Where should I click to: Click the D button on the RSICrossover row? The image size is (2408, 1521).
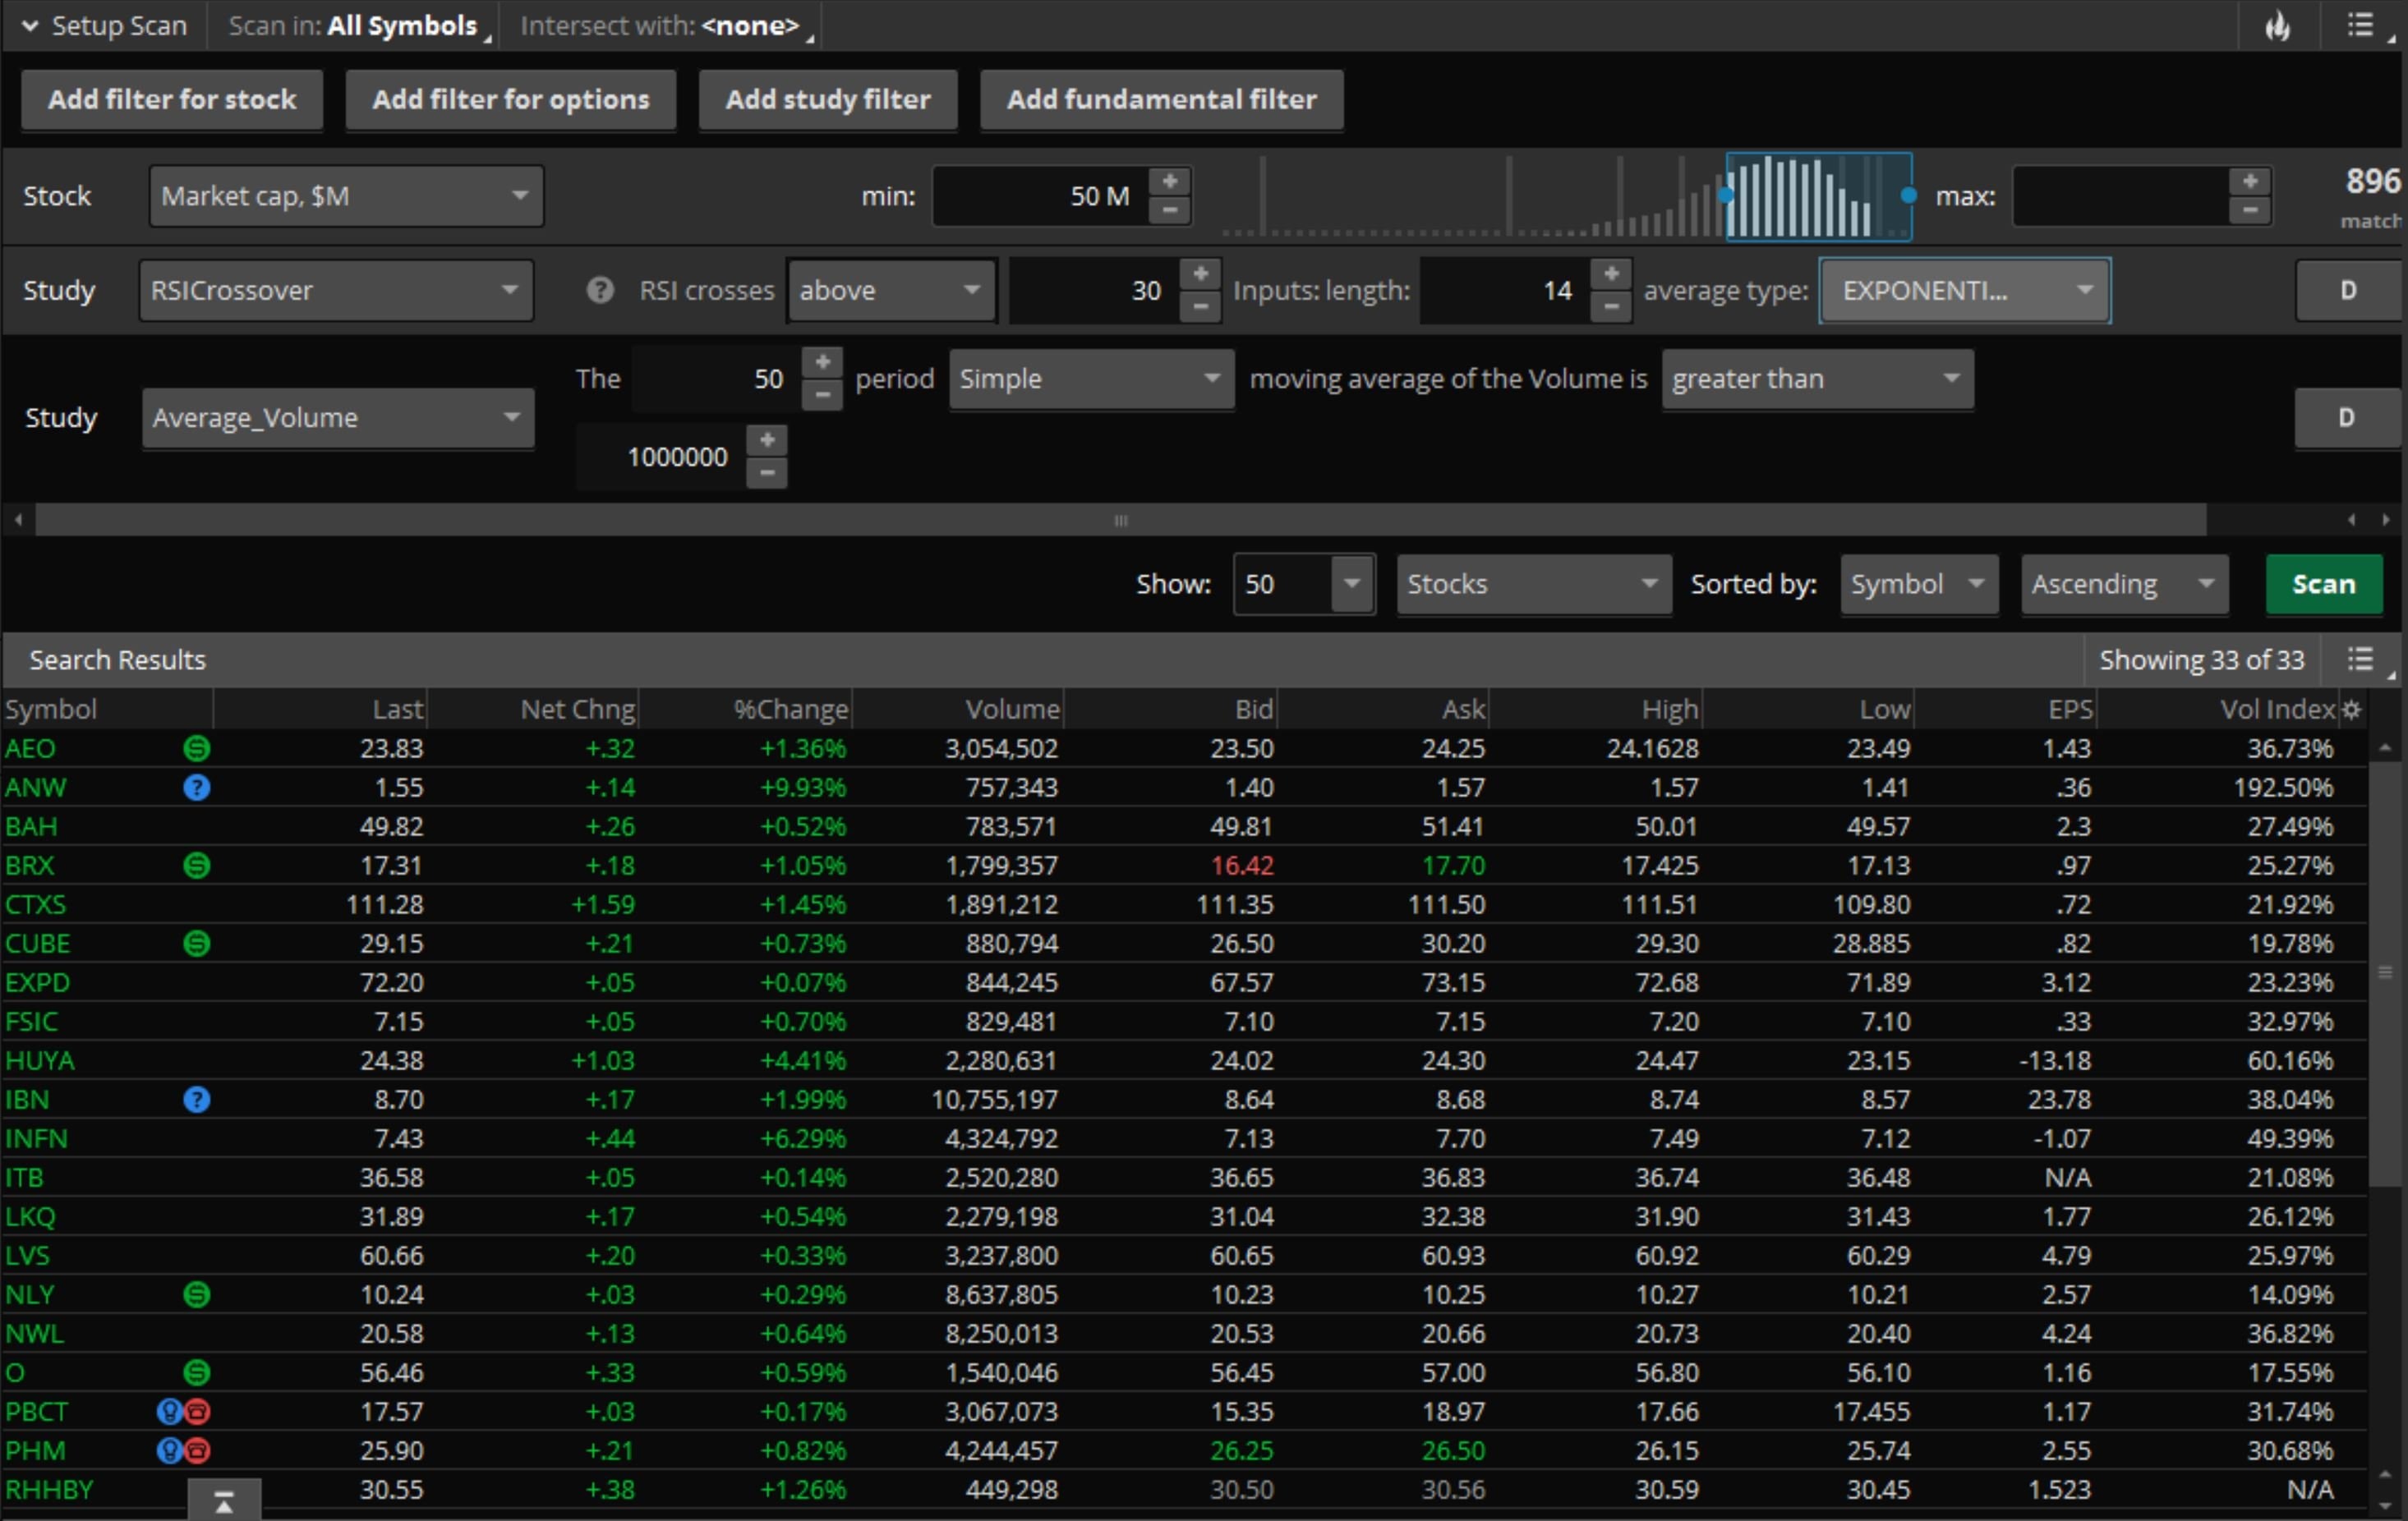tap(2347, 291)
